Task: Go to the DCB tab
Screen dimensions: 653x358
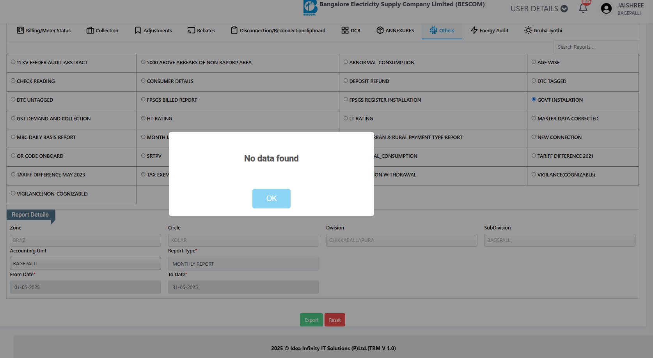Action: (351, 30)
